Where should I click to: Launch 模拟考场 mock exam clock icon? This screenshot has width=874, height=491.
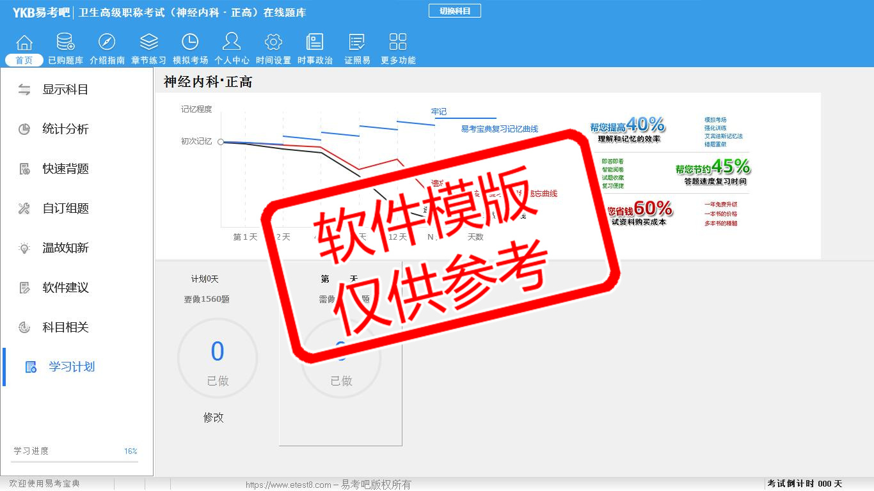pyautogui.click(x=190, y=43)
